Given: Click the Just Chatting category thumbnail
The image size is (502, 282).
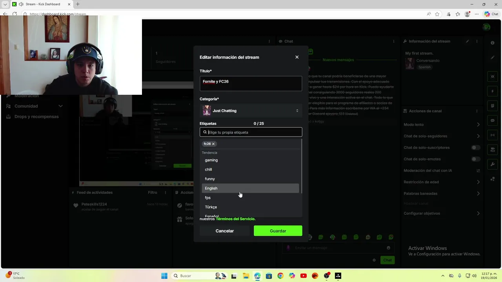Looking at the screenshot, I should [206, 110].
